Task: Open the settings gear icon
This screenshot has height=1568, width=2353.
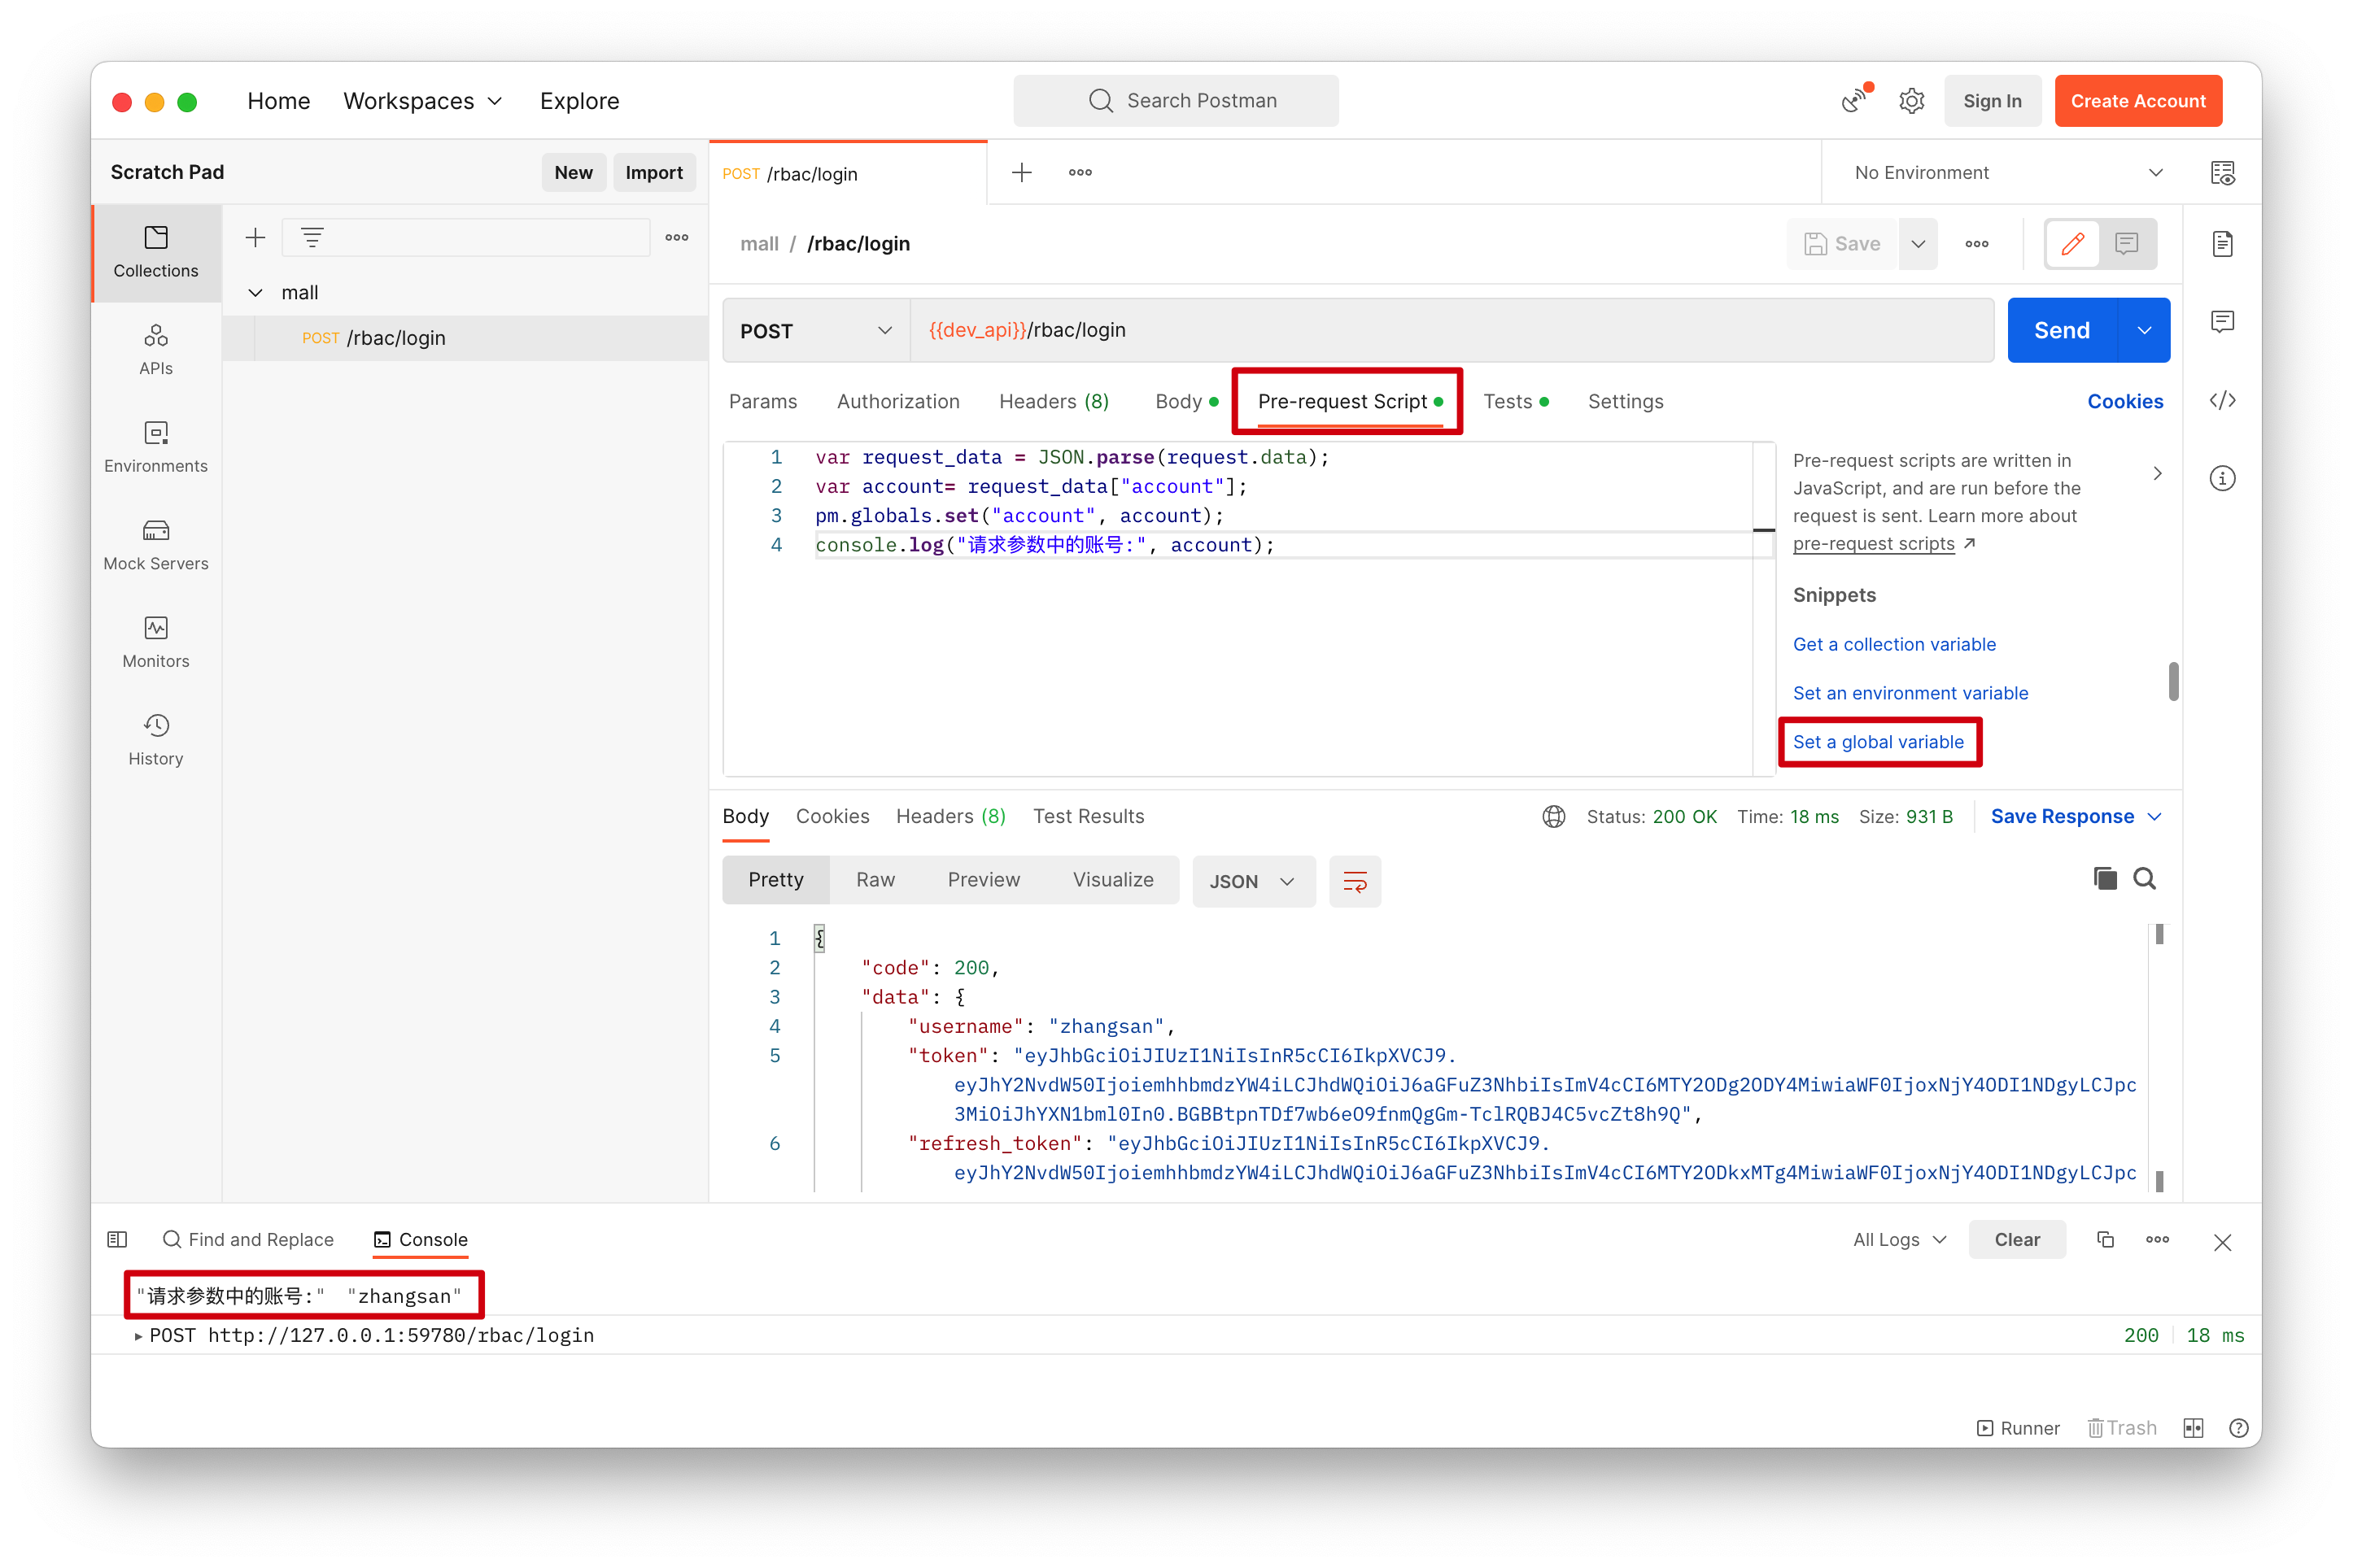Action: (1911, 101)
